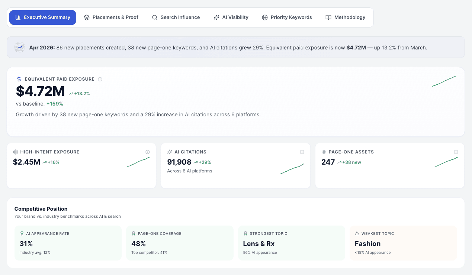The height and width of the screenshot is (275, 472).
Task: Click the warning triangle beside Weakest Topic
Action: [357, 234]
